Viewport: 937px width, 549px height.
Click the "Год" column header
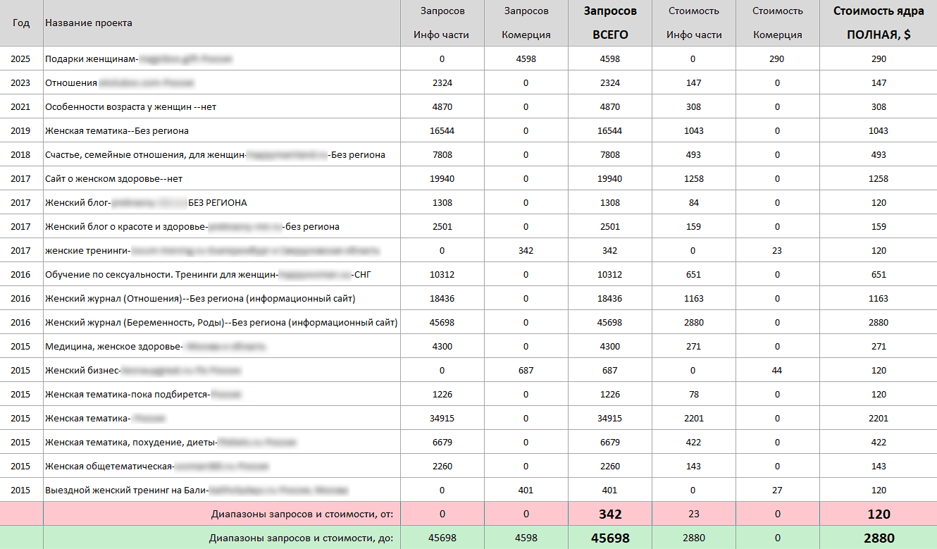pyautogui.click(x=21, y=23)
